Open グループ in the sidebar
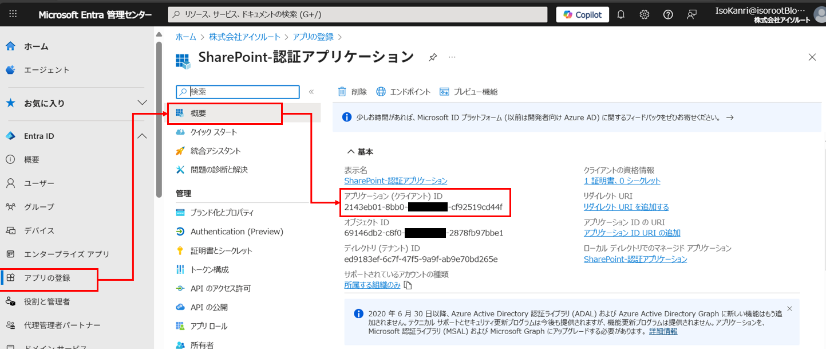This screenshot has width=826, height=349. 39,207
